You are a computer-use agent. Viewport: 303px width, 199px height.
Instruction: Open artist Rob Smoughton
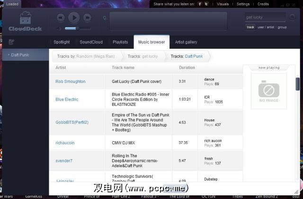71,81
